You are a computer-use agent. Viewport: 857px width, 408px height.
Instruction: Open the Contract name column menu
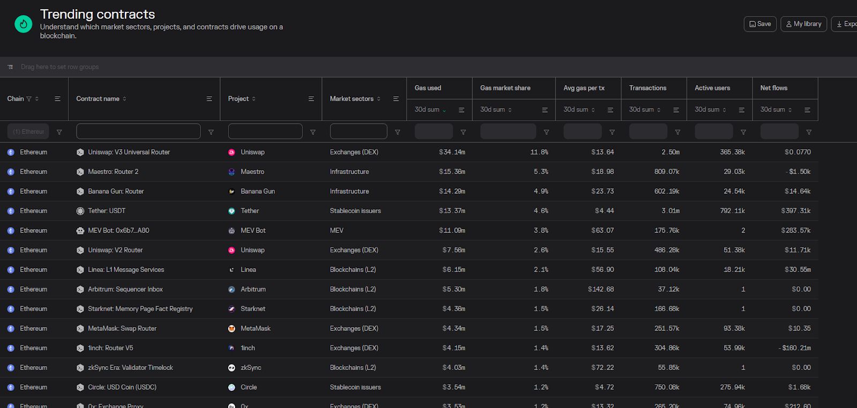[209, 99]
